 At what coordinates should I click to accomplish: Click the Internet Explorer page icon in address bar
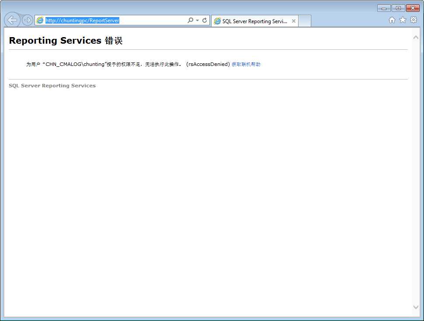(x=40, y=20)
